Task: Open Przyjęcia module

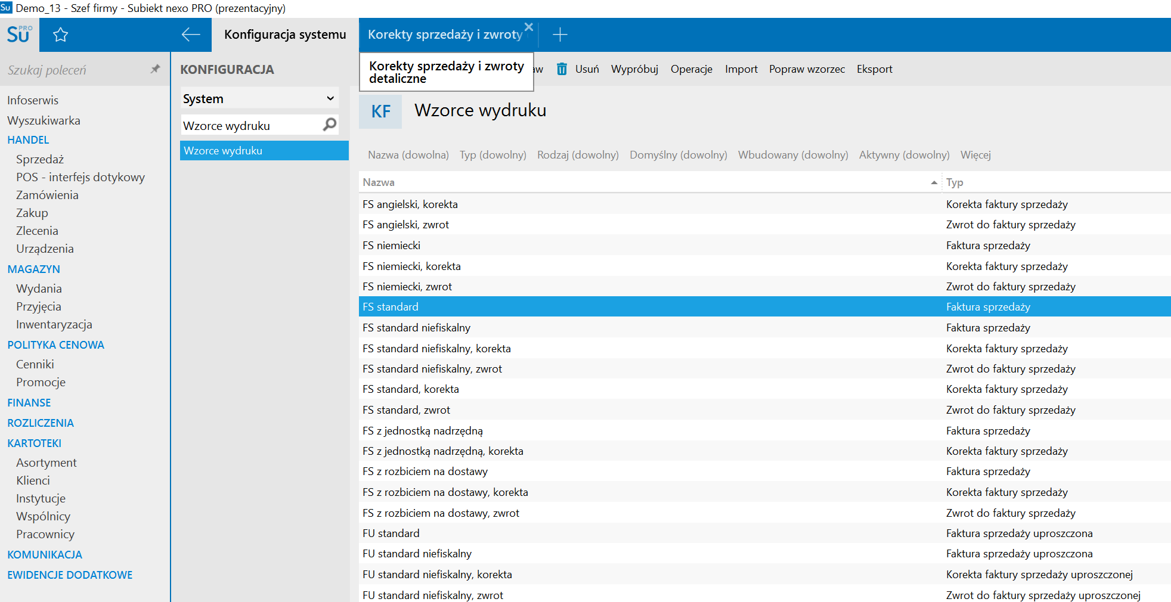Action: (39, 306)
